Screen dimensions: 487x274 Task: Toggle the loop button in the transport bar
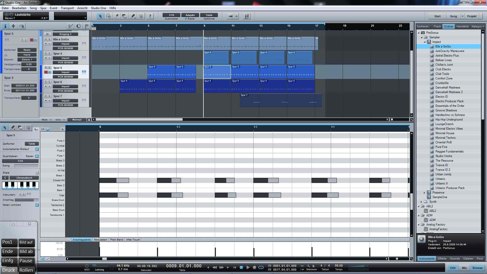click(261, 267)
